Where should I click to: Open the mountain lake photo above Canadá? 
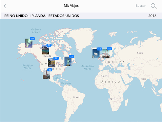(45, 50)
